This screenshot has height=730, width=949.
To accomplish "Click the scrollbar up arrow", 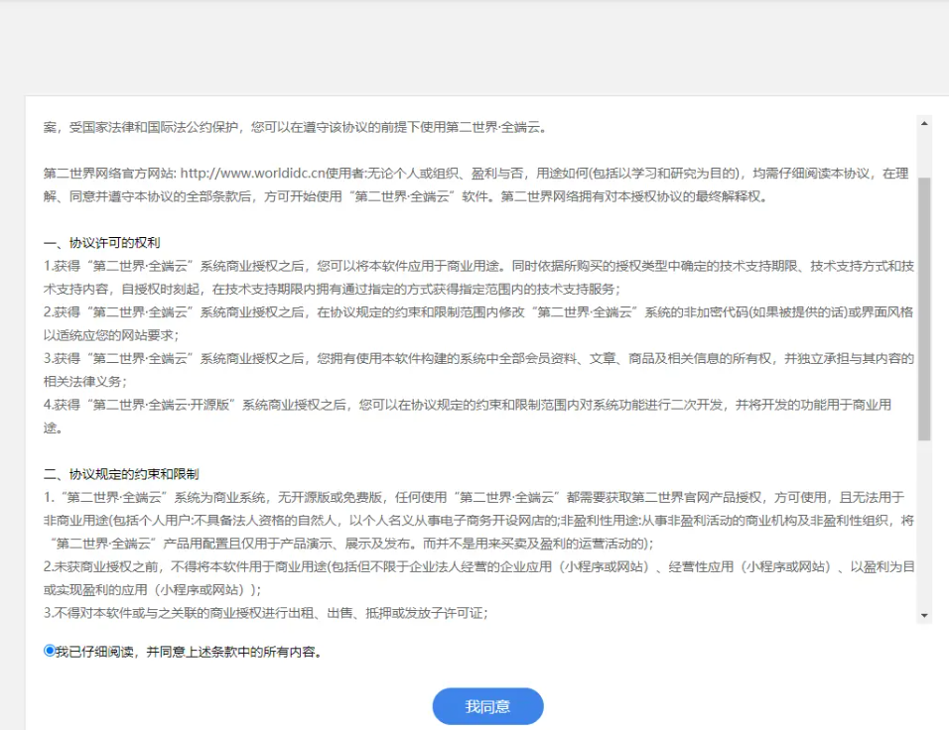I will tap(925, 123).
